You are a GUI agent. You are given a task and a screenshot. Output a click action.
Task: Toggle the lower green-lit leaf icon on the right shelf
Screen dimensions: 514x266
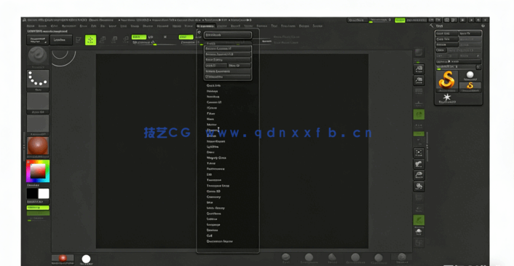tap(419, 220)
